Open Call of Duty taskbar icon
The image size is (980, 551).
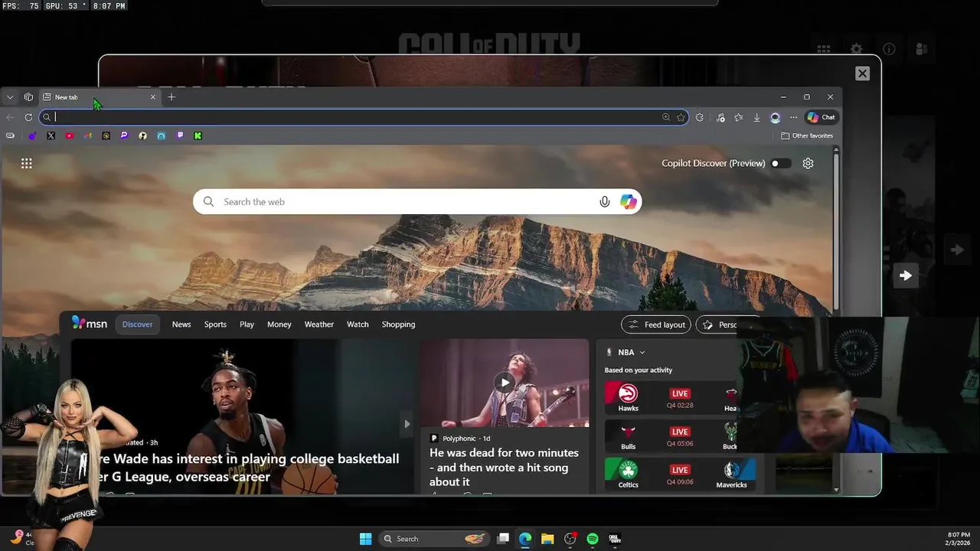tap(614, 539)
